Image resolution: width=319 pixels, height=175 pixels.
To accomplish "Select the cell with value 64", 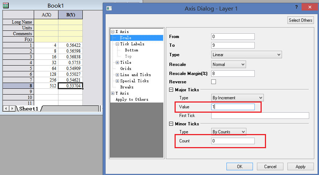I will pyautogui.click(x=46, y=68).
